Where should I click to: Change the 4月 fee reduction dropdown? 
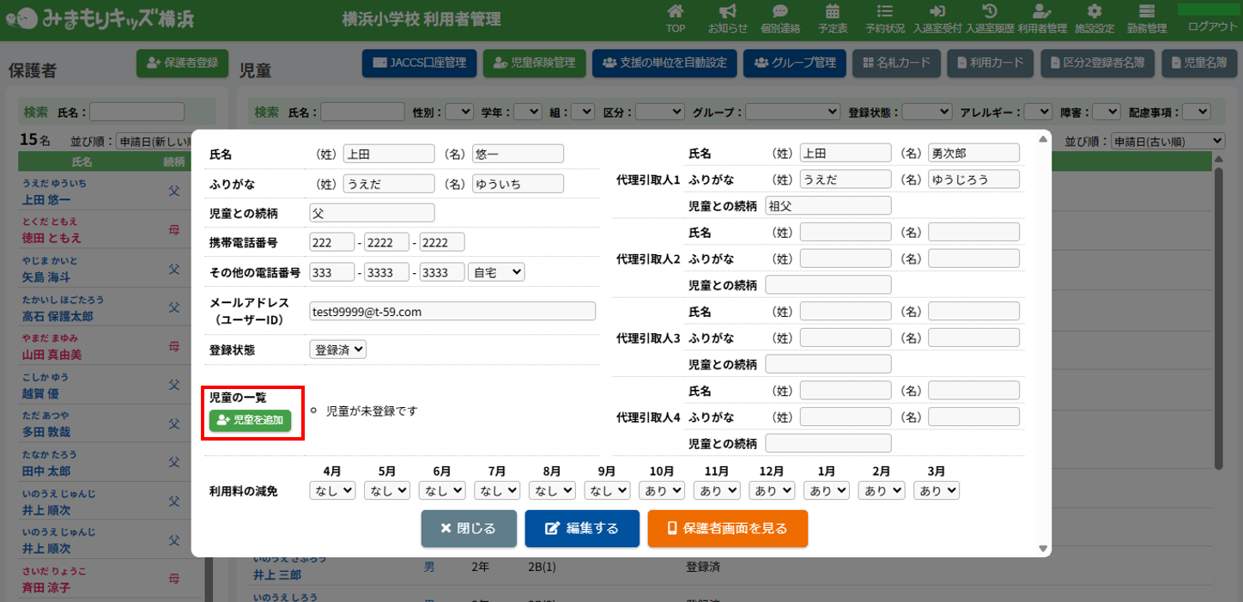332,490
